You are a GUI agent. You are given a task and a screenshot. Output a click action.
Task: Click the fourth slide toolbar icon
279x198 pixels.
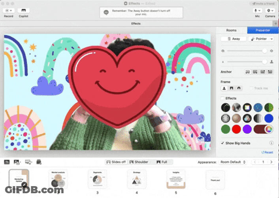(39, 162)
